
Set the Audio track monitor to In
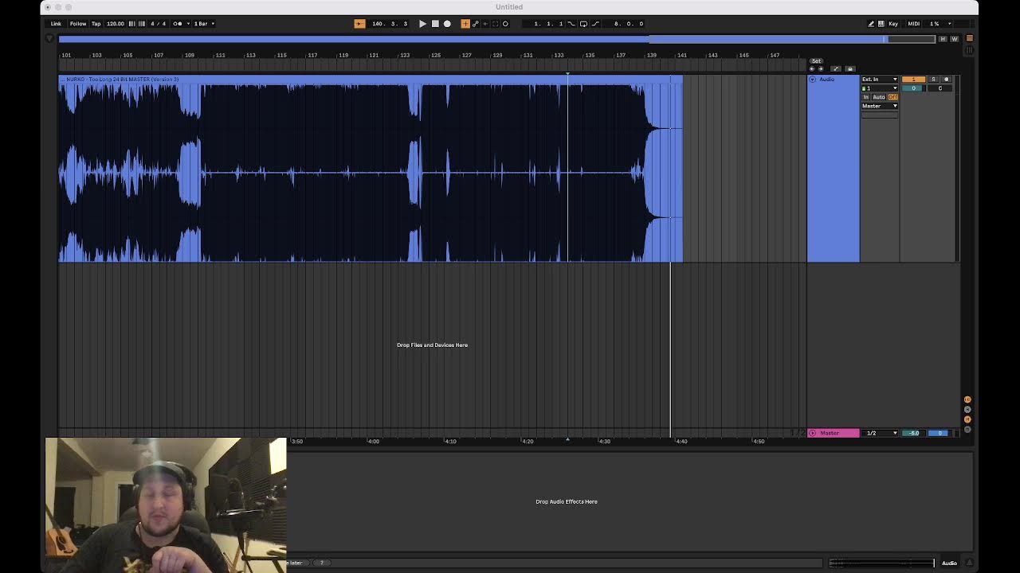pos(866,97)
